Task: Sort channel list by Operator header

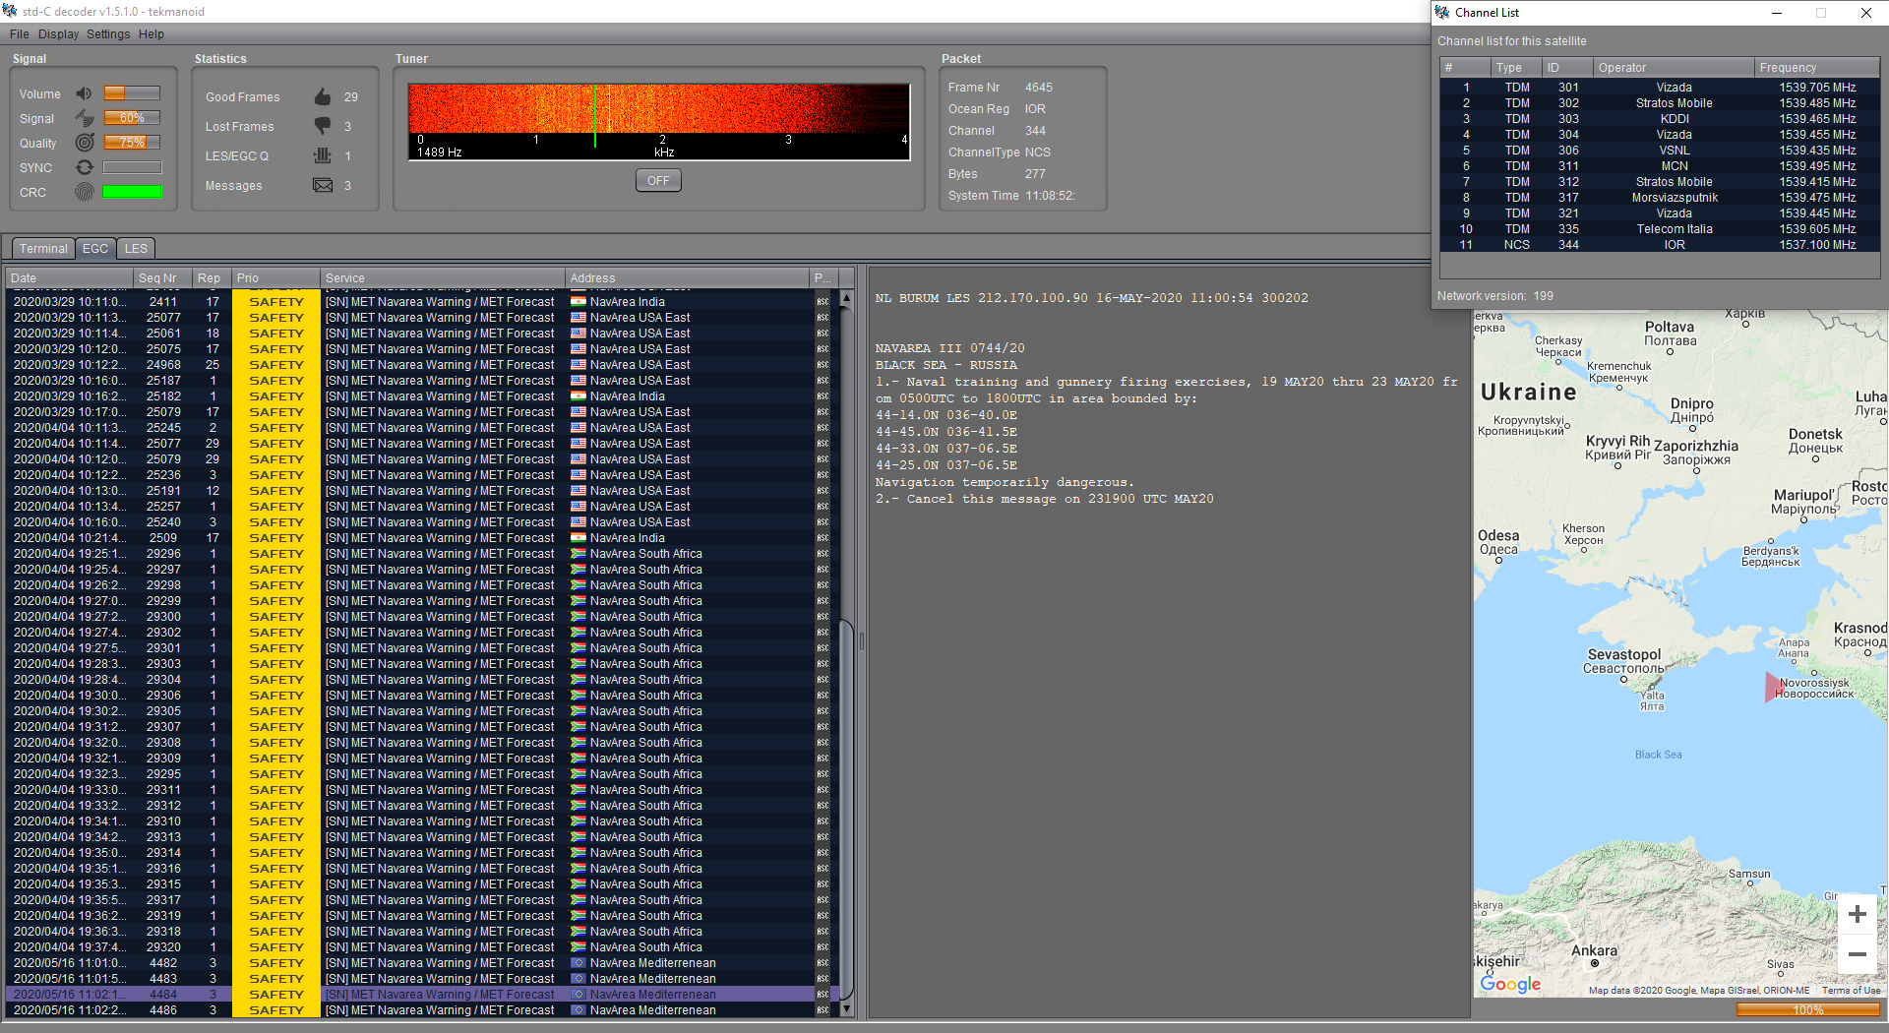Action: click(1674, 68)
